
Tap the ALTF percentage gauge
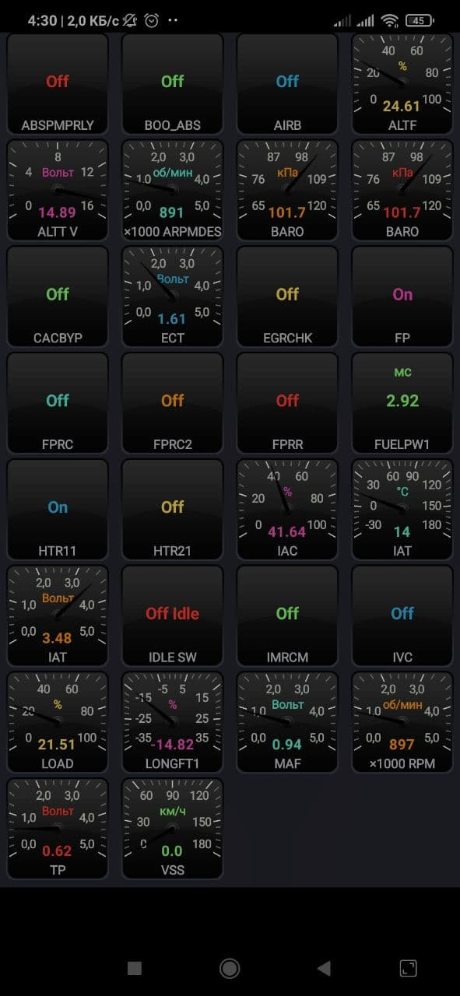pyautogui.click(x=402, y=84)
